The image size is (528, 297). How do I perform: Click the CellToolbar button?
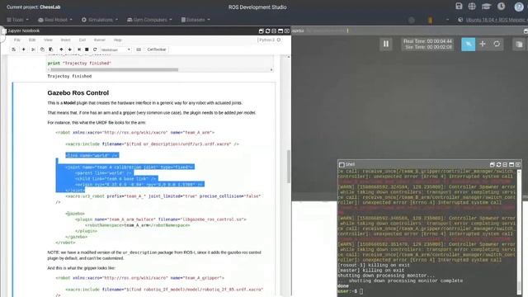point(157,49)
